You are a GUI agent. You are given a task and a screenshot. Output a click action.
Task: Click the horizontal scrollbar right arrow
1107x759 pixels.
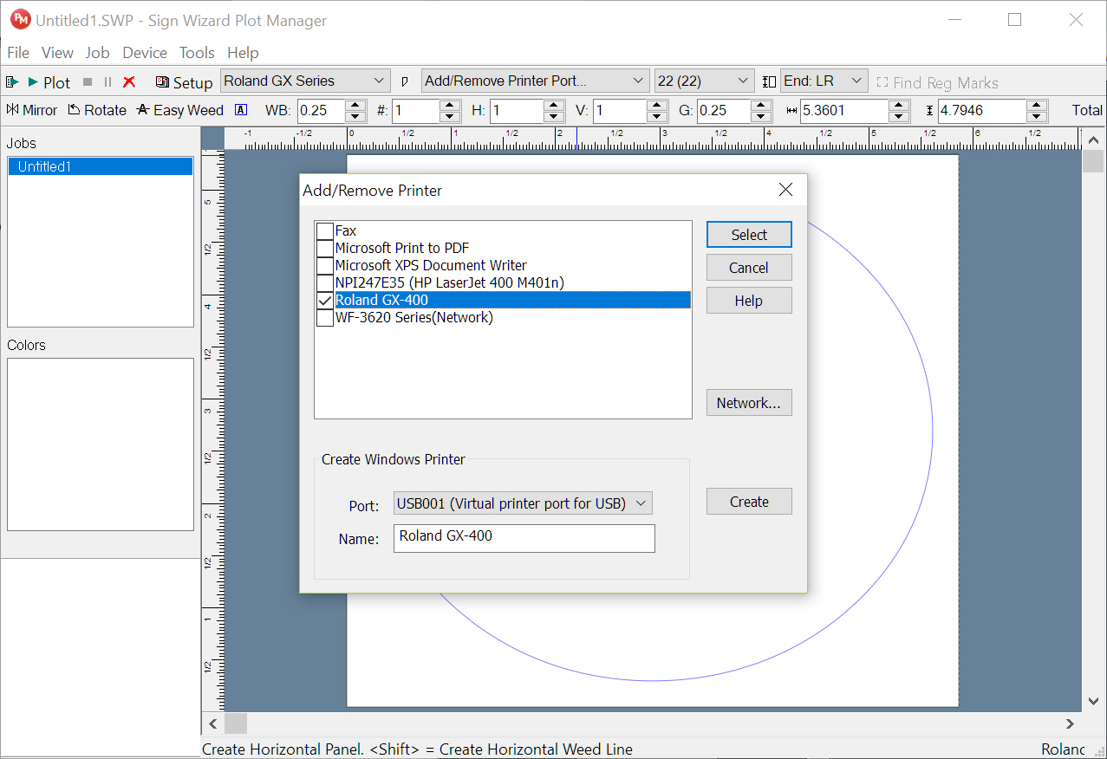(x=1070, y=723)
